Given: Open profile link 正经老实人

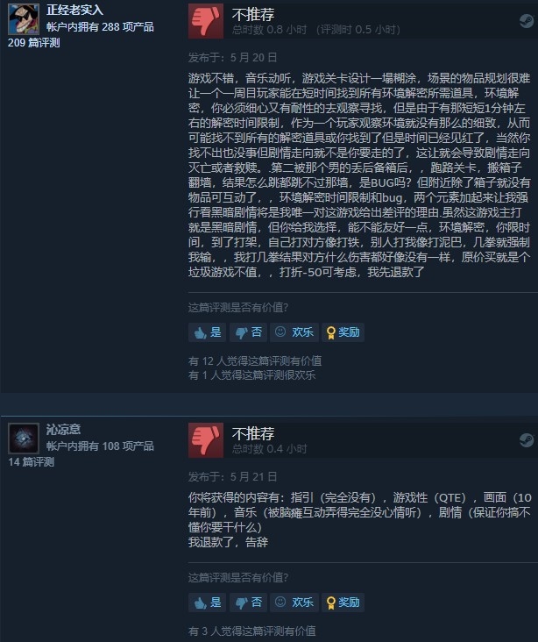Looking at the screenshot, I should tap(74, 10).
